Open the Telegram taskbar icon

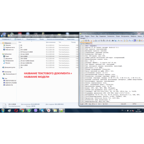tap(42, 111)
